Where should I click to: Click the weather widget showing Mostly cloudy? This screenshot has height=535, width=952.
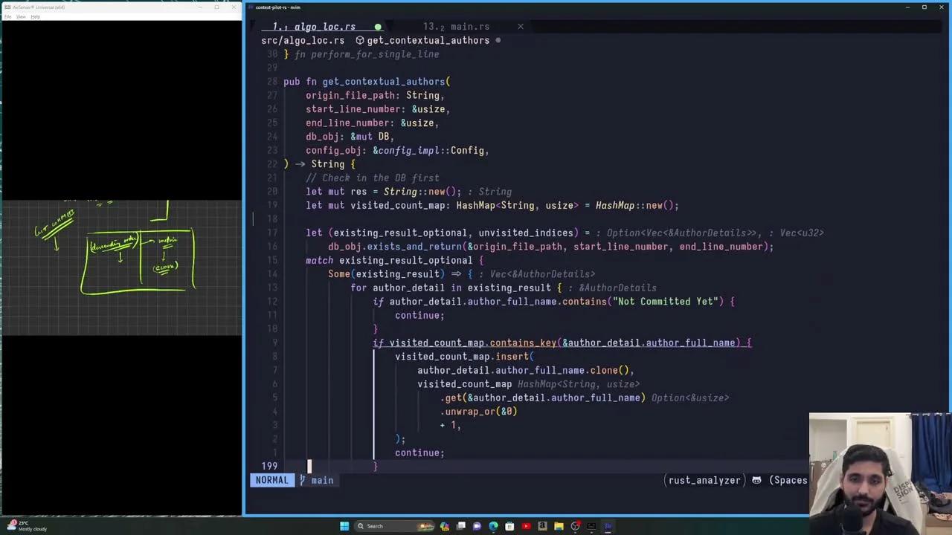[21, 526]
